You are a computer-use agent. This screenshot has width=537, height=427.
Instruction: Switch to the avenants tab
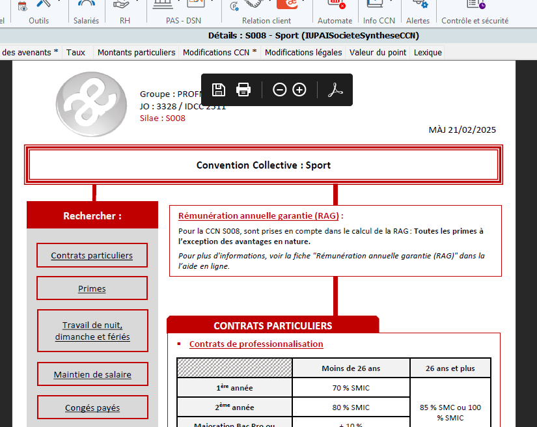[x=30, y=52]
